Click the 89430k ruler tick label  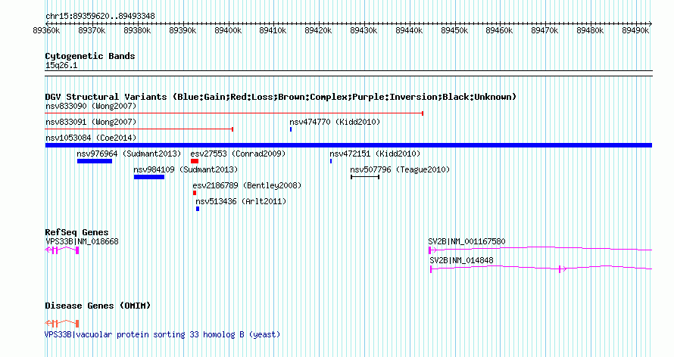point(364,30)
